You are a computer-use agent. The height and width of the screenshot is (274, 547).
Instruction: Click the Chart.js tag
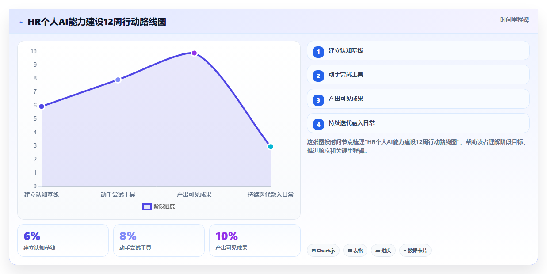(323, 251)
